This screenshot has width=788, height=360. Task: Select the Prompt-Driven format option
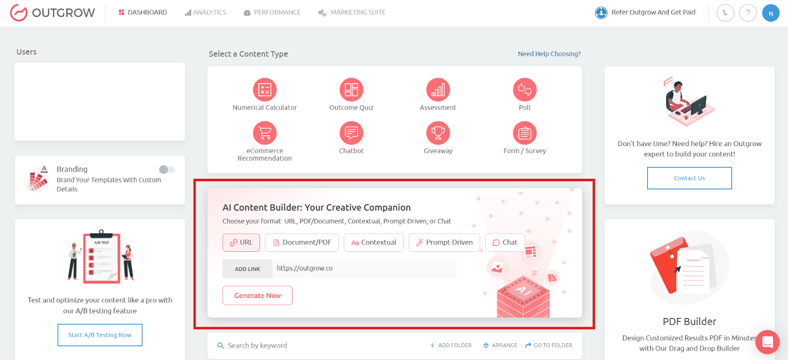tap(444, 242)
